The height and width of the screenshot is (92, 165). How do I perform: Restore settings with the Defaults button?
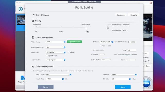point(134,15)
